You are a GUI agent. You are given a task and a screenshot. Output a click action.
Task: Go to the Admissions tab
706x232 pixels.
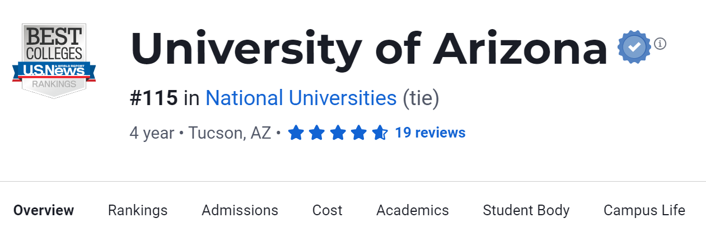[x=240, y=210]
